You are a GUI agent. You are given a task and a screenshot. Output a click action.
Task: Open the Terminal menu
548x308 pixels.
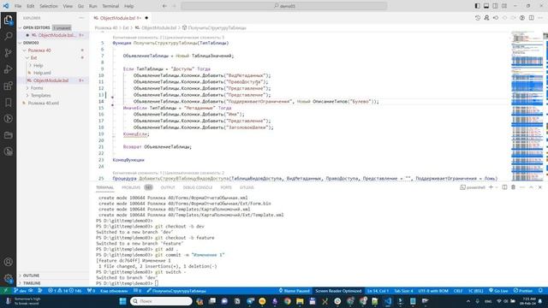pos(110,6)
